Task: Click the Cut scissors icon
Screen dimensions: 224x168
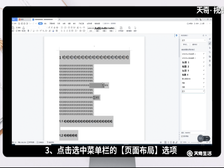Action: 17,28
